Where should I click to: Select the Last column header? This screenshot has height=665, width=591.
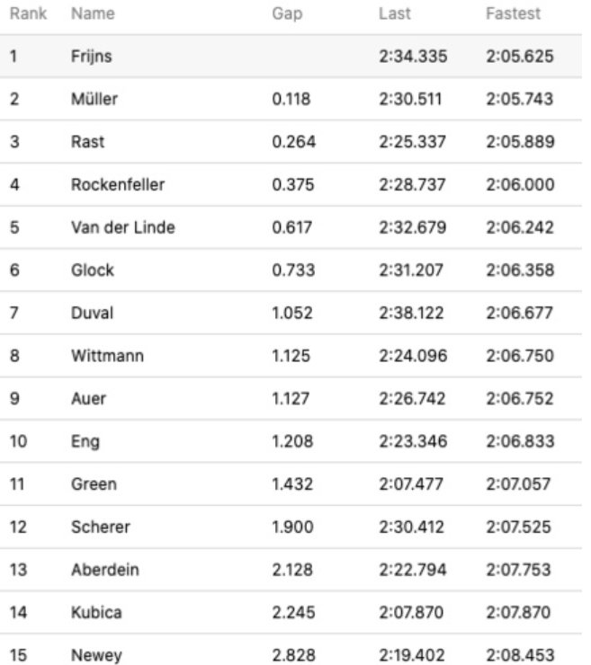point(394,13)
